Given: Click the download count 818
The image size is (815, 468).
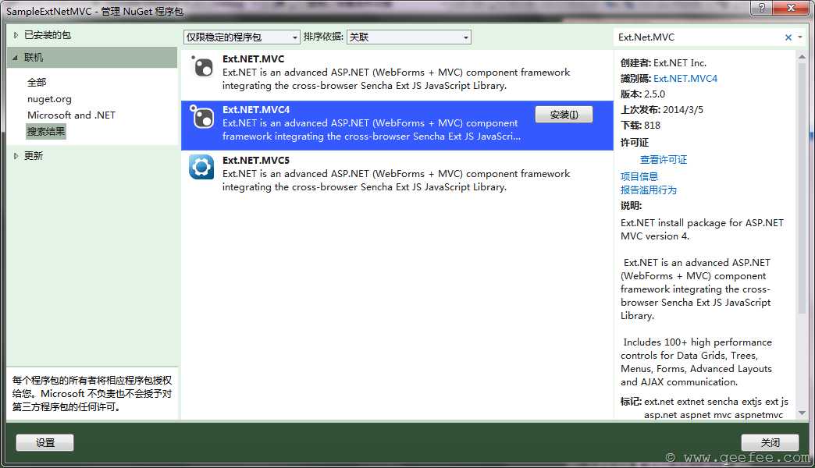Looking at the screenshot, I should click(652, 125).
